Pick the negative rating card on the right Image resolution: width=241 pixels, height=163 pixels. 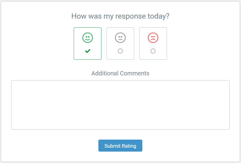[x=153, y=44]
